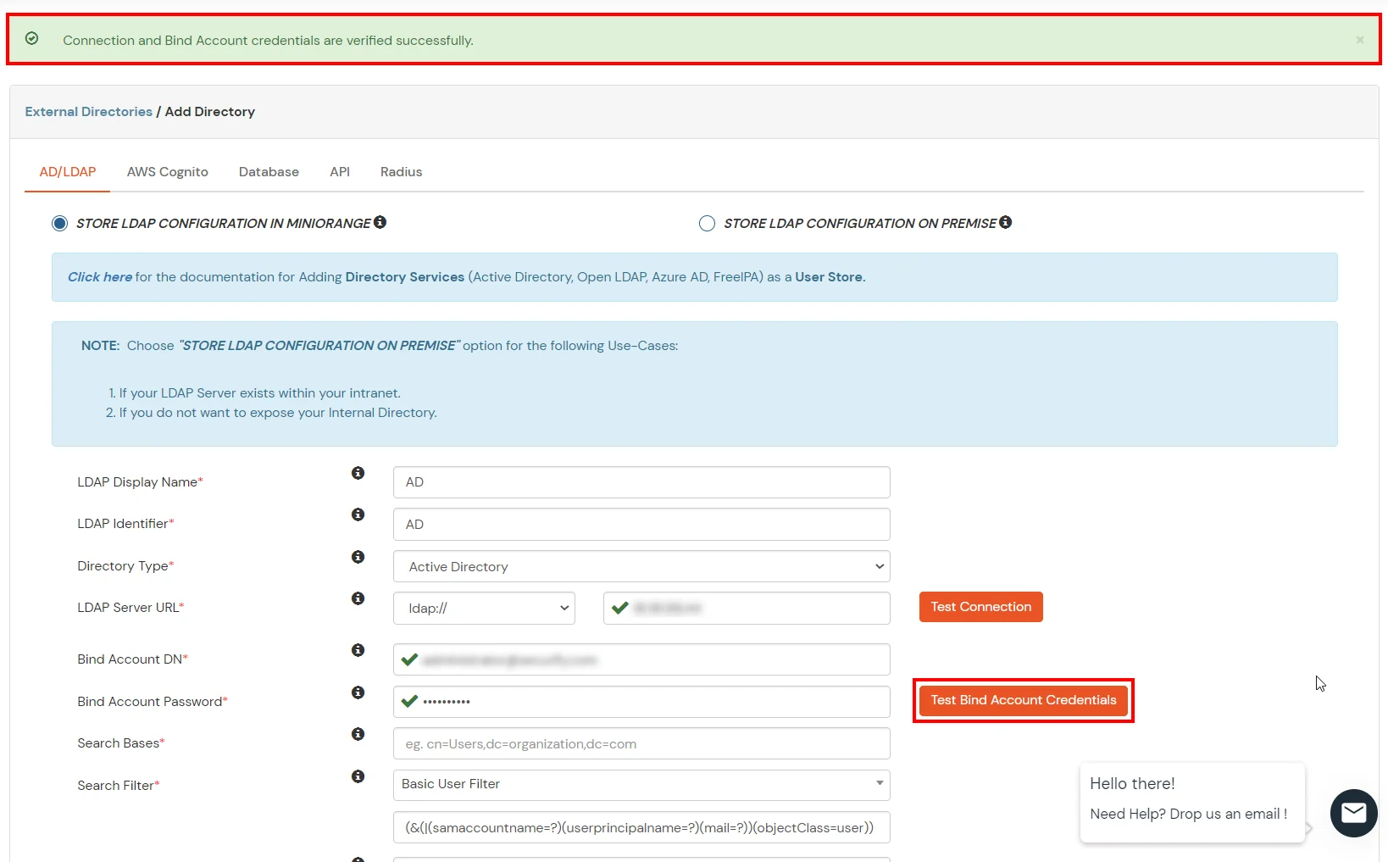Open the email help chat icon

coord(1353,814)
